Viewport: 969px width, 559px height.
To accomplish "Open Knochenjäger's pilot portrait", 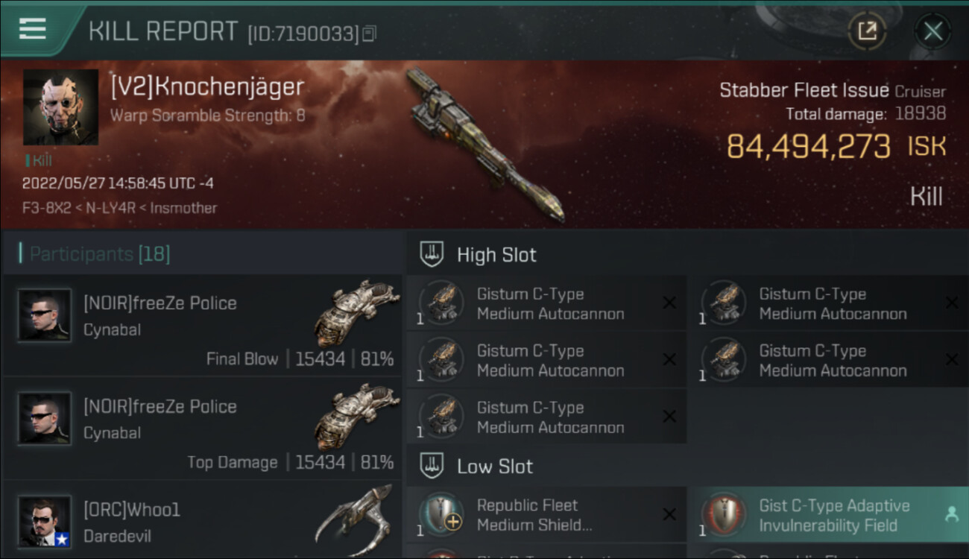I will [x=60, y=107].
